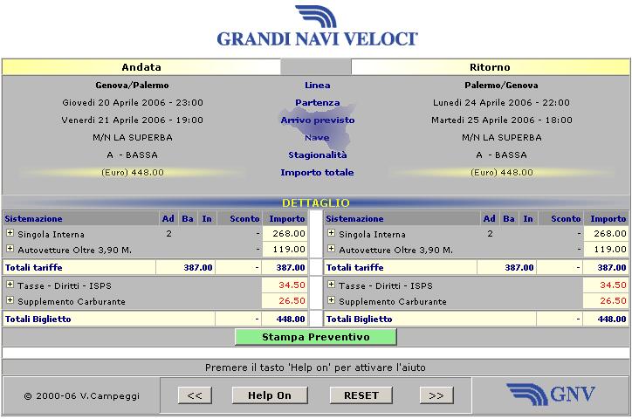Click the Grandi Navi Veloci logo at top
Viewport: 632px width, 419px height.
(316, 26)
